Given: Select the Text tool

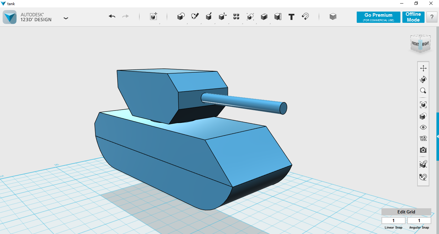Looking at the screenshot, I should point(291,17).
